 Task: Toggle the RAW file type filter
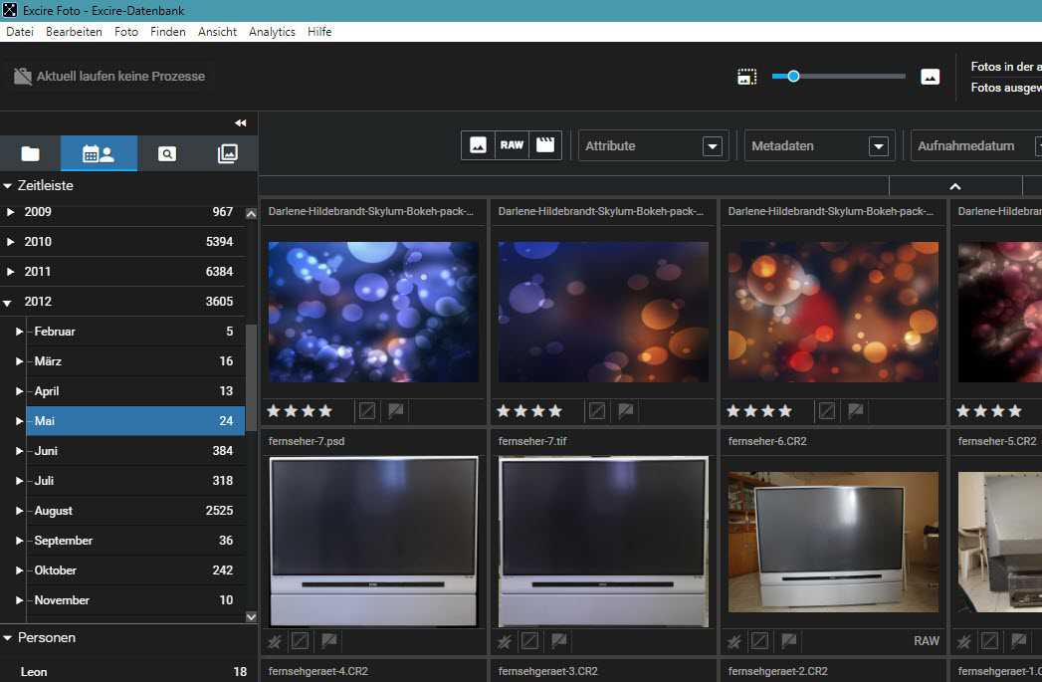pyautogui.click(x=512, y=145)
